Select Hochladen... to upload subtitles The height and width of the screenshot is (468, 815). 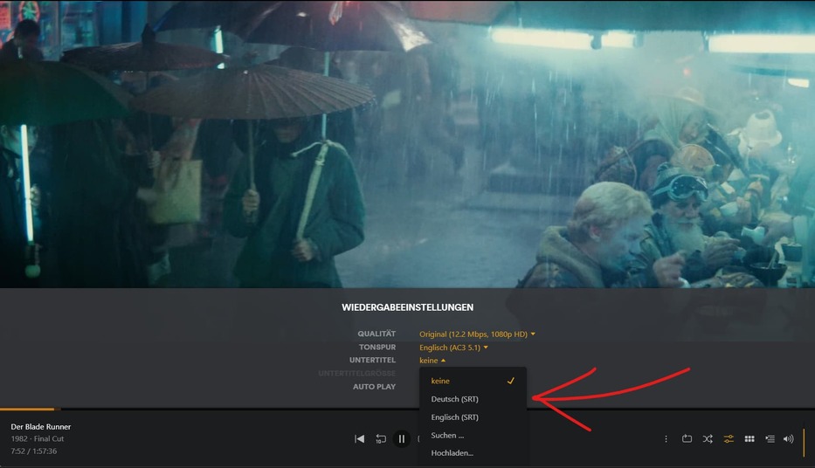(473, 453)
